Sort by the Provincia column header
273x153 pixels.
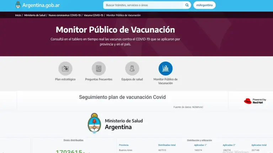tap(124, 145)
